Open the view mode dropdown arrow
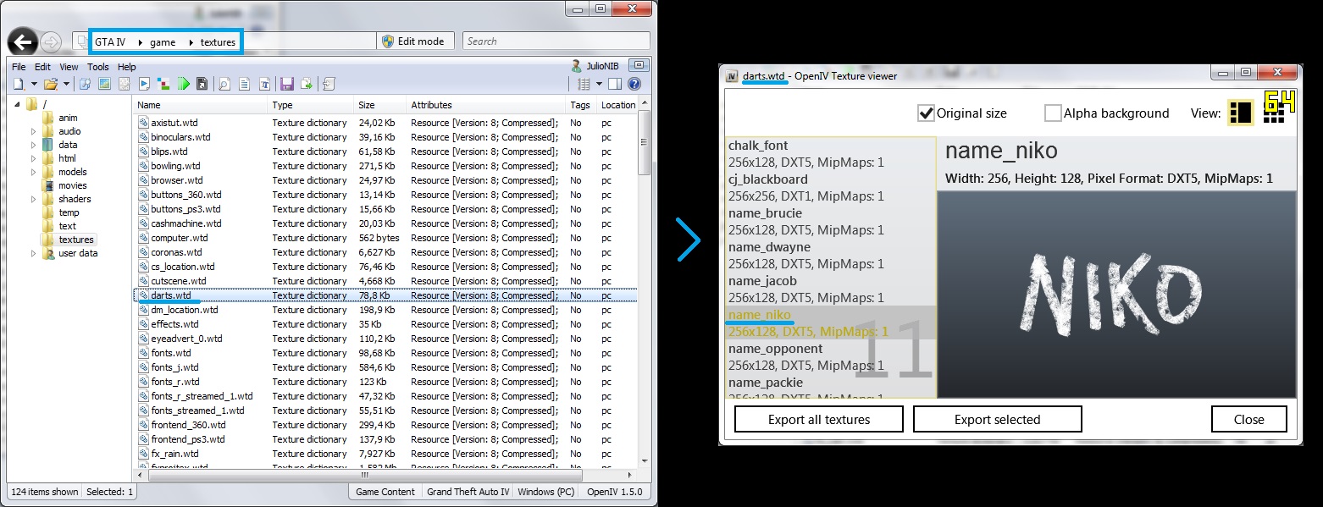 pyautogui.click(x=599, y=84)
